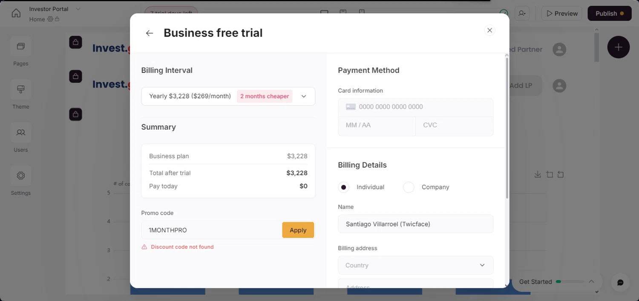
Task: Click the modal's vertical scrollbar
Action: 507,128
